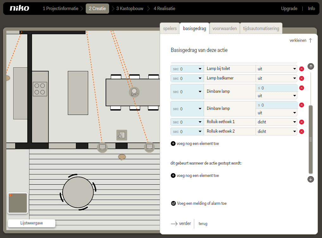Click voeg nog een element toe under the stop-action text
Viewport: 322px width, 238px height.
pos(198,176)
